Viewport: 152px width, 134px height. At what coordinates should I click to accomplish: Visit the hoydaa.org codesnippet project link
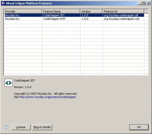tap(47, 97)
